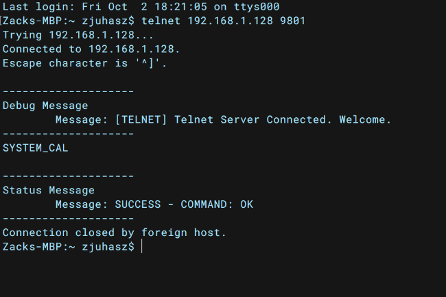Click the "Debug Message" heading
Viewport: 446px width, 297px height.
coord(45,106)
